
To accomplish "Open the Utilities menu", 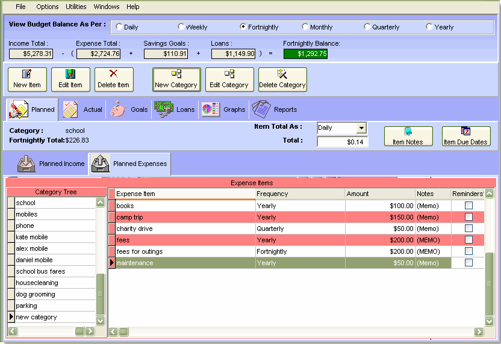I will click(x=76, y=7).
